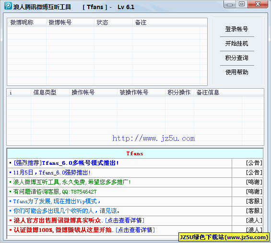
Task: Maximize the Tfans window
Action: 242,4
